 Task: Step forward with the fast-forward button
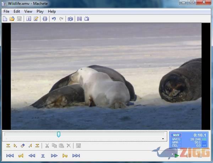click(x=54, y=156)
